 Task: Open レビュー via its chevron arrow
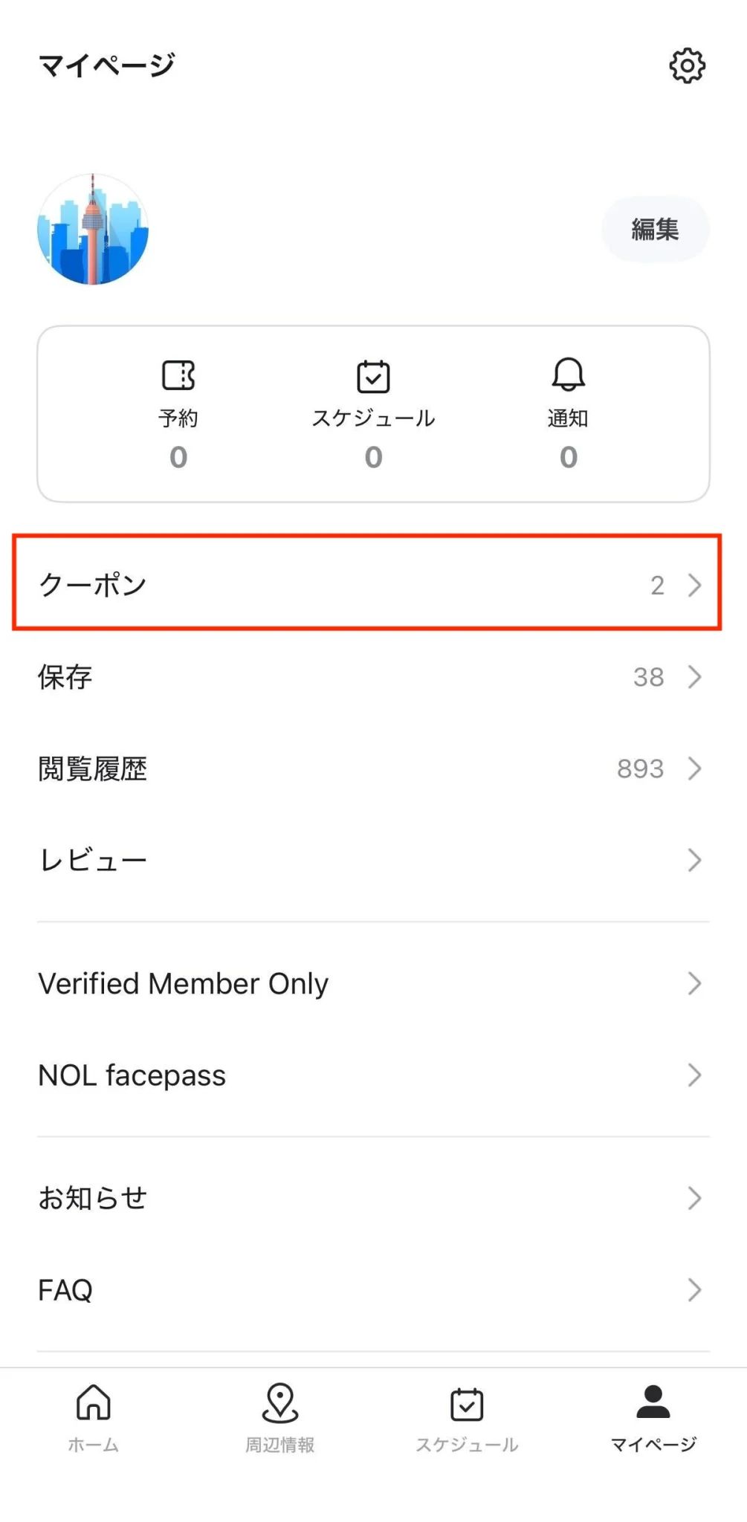(694, 860)
